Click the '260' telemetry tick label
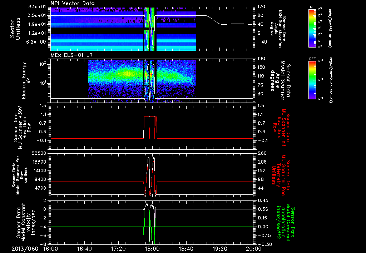Viewport: 366px width, 253px height. (261, 153)
